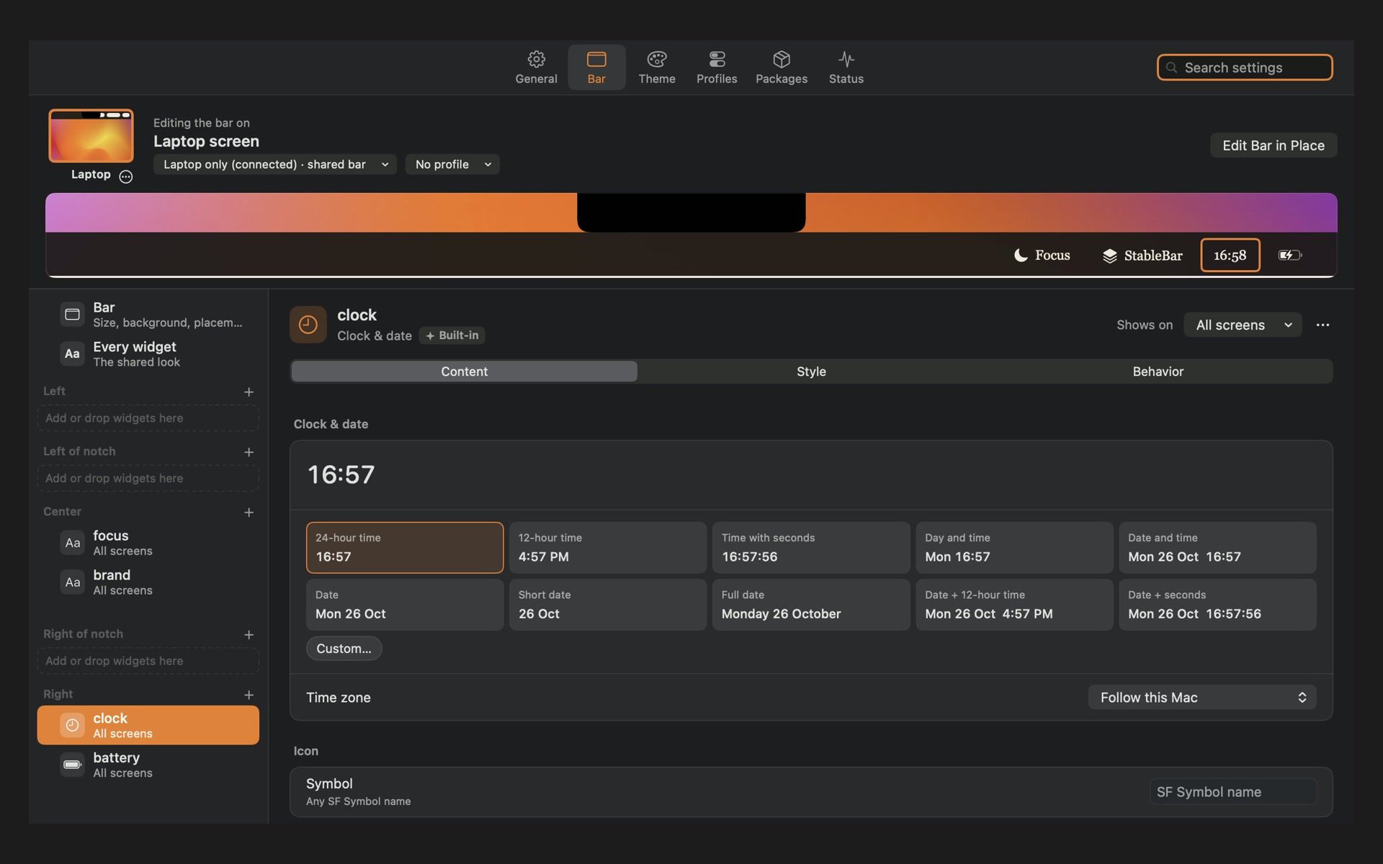This screenshot has width=1383, height=864.
Task: Click the SF Symbol name field
Action: tap(1232, 792)
